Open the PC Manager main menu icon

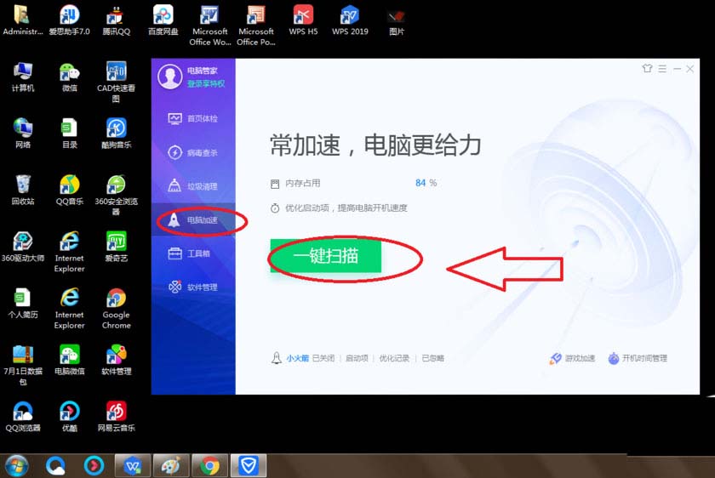(x=662, y=69)
